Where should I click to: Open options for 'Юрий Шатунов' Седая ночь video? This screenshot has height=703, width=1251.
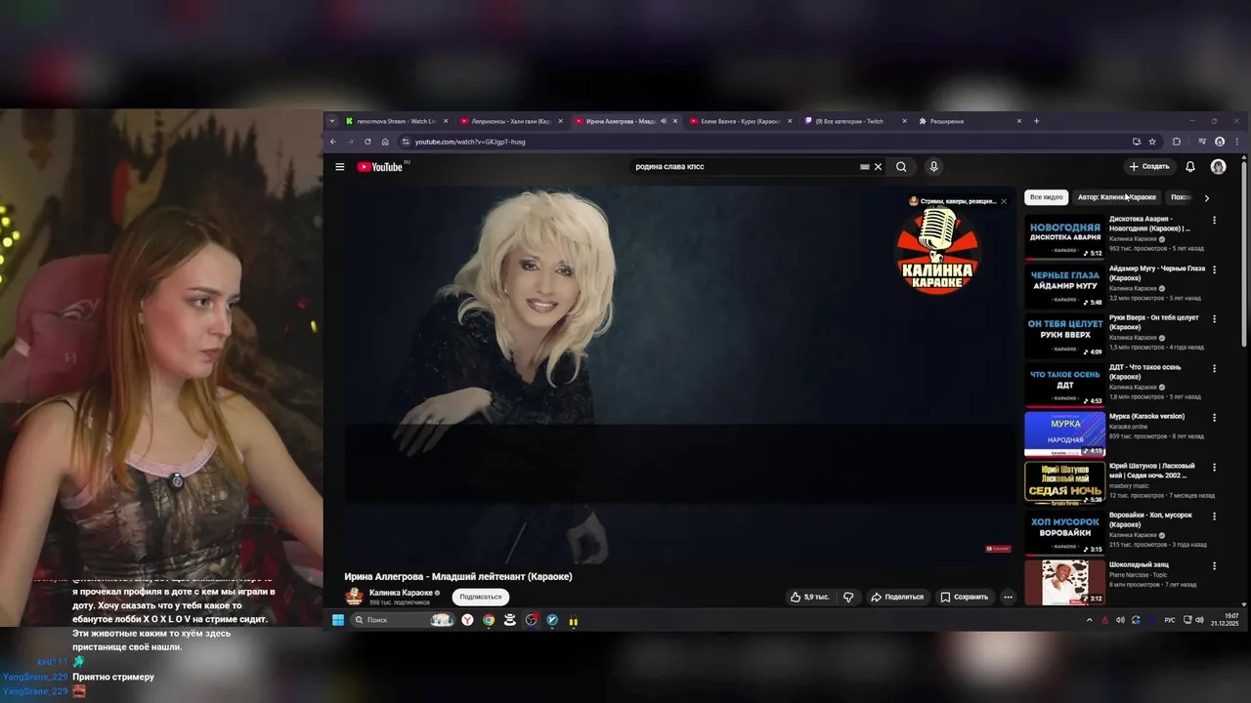point(1214,467)
